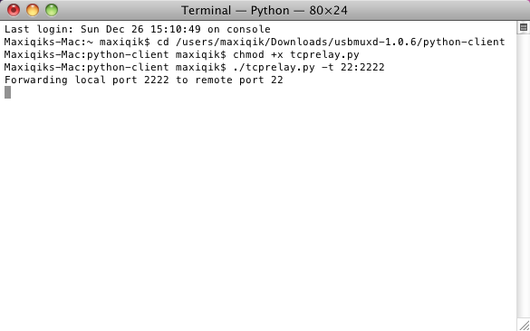Screen dimensions: 530x331
Task: Click the './tcprelay.py' command text
Action: pos(274,67)
